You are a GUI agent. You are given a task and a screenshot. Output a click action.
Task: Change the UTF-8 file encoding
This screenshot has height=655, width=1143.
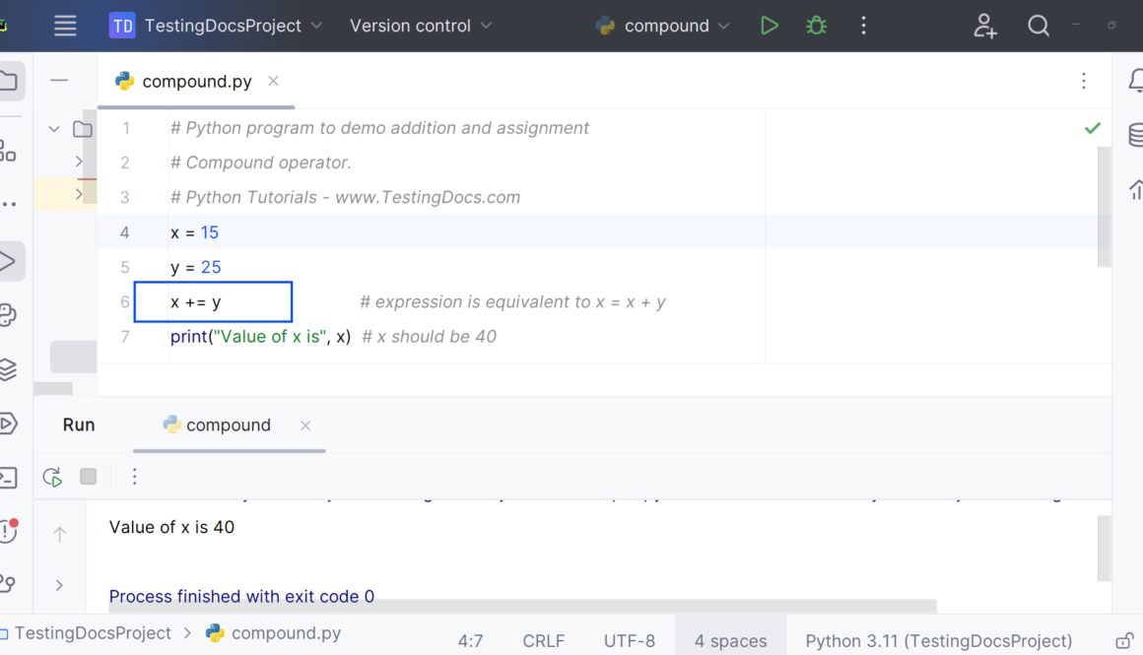point(629,640)
